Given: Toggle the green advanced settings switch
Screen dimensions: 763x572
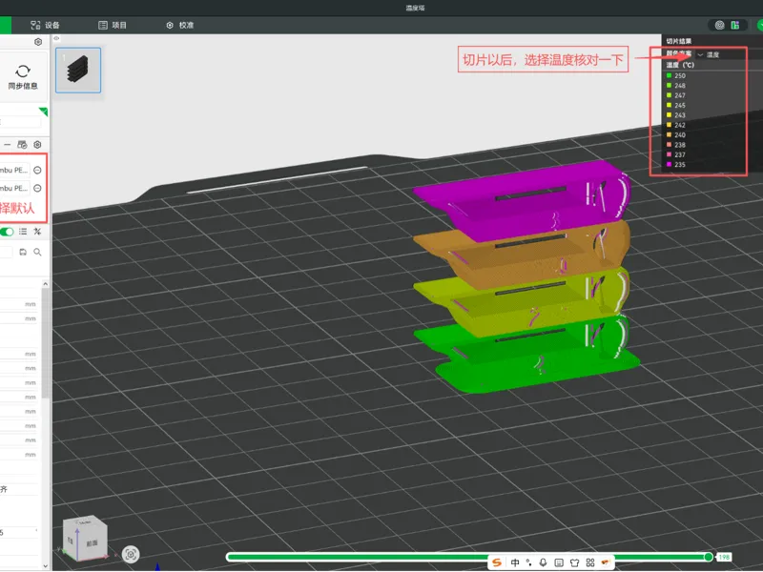Looking at the screenshot, I should pos(7,232).
